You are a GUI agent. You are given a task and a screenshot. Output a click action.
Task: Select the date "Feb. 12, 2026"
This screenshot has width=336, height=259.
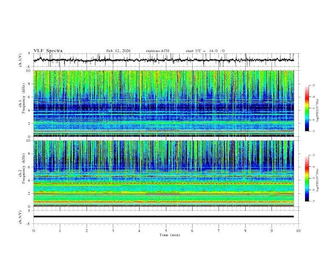(118, 51)
